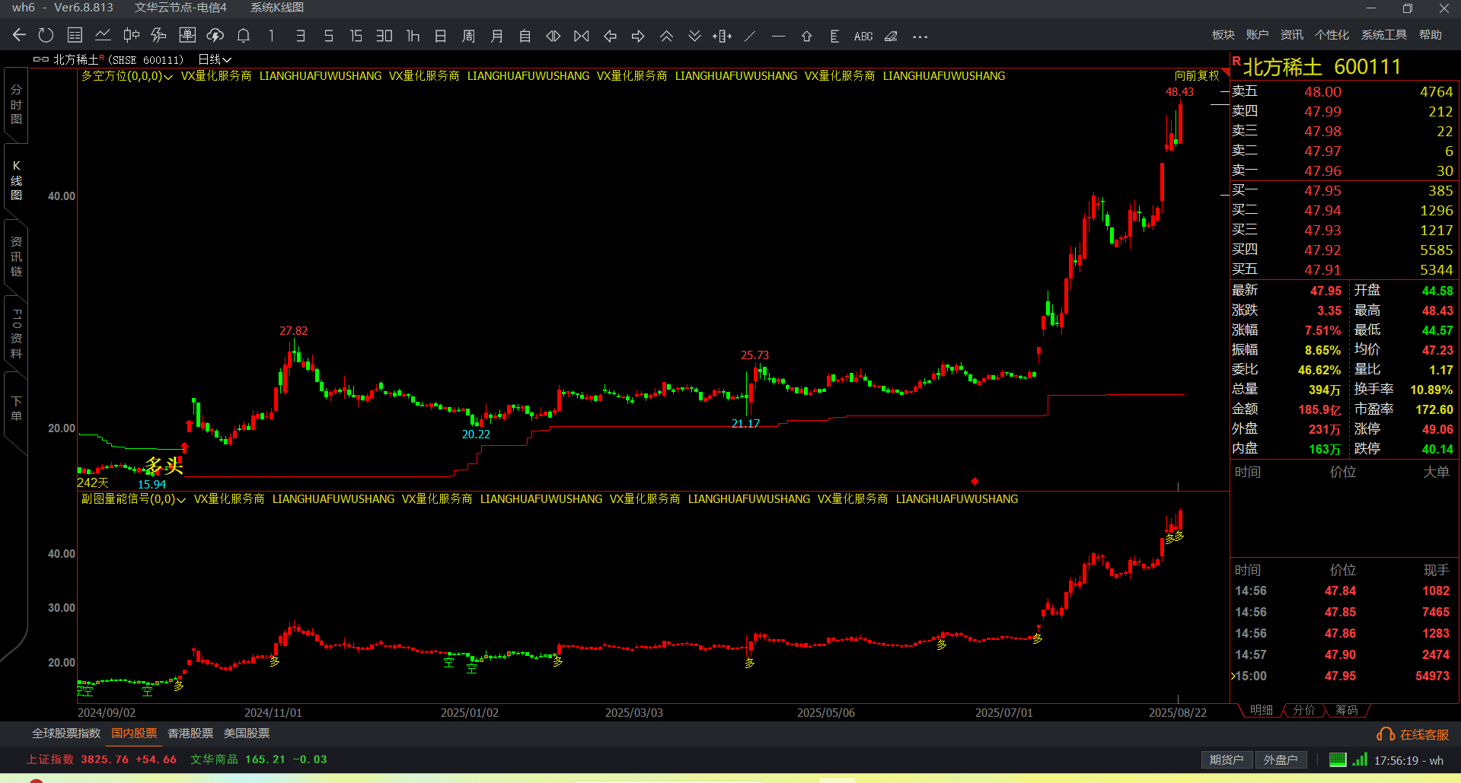Open the quote list icon
The width and height of the screenshot is (1461, 783).
(x=75, y=35)
